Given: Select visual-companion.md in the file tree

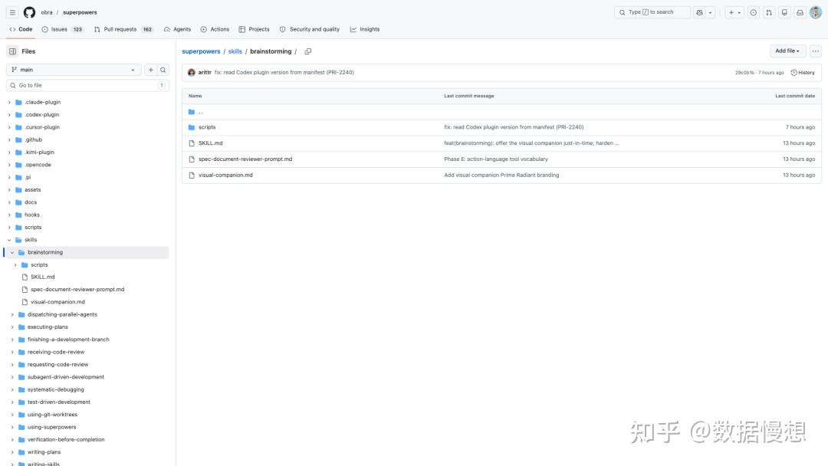Looking at the screenshot, I should pos(58,302).
